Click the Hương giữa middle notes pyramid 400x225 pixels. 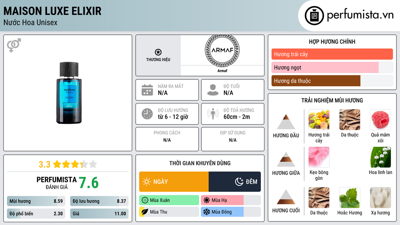[286, 159]
